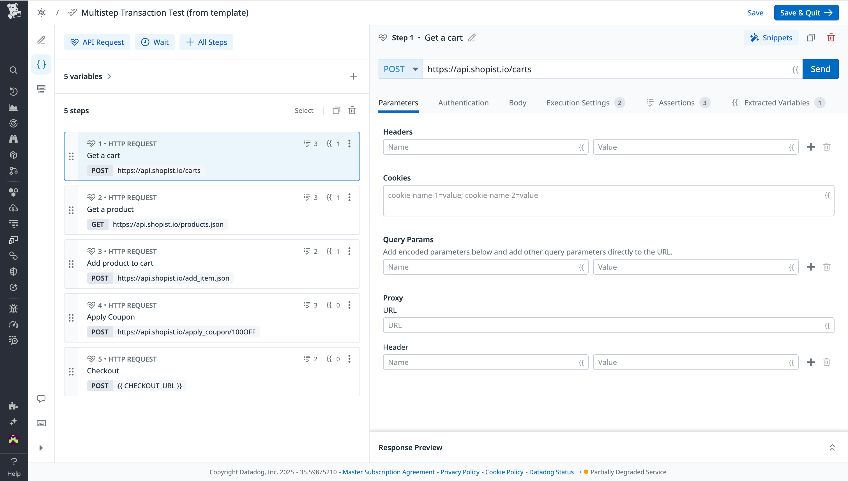The height and width of the screenshot is (481, 848).
Task: Open the Snippets wizard tool
Action: click(771, 38)
